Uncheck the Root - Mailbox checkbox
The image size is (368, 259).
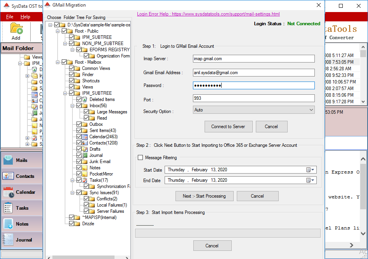(x=64, y=62)
